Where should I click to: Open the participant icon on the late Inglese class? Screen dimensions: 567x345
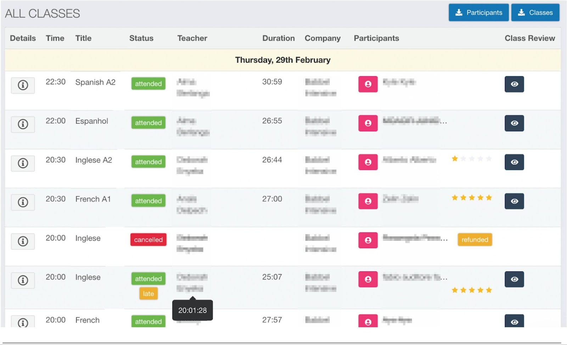point(367,279)
